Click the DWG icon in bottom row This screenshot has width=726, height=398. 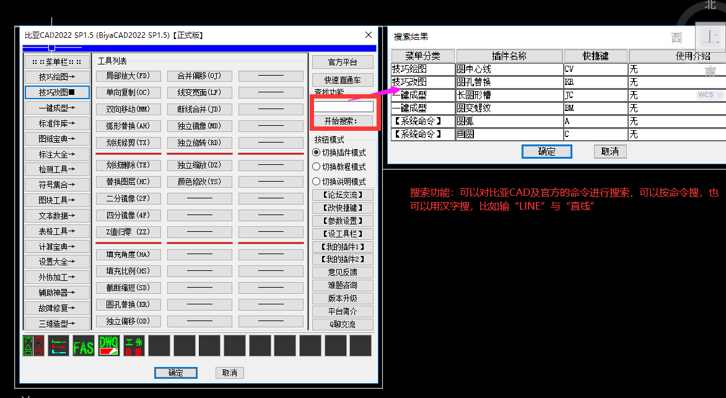[109, 346]
